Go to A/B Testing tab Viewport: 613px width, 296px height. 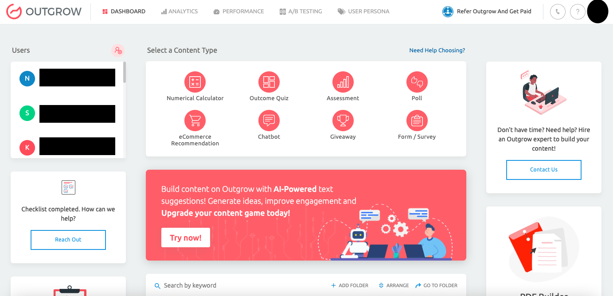click(x=301, y=12)
